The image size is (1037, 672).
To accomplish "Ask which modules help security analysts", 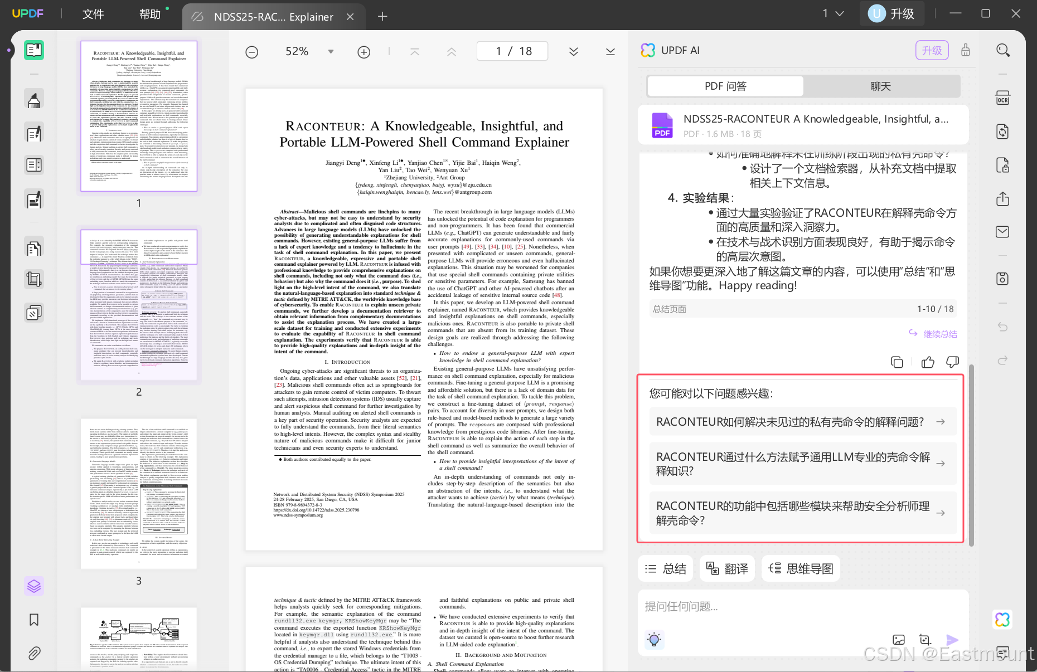I will [x=803, y=513].
